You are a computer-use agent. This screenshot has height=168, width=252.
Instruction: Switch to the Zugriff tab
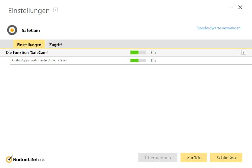(x=56, y=44)
